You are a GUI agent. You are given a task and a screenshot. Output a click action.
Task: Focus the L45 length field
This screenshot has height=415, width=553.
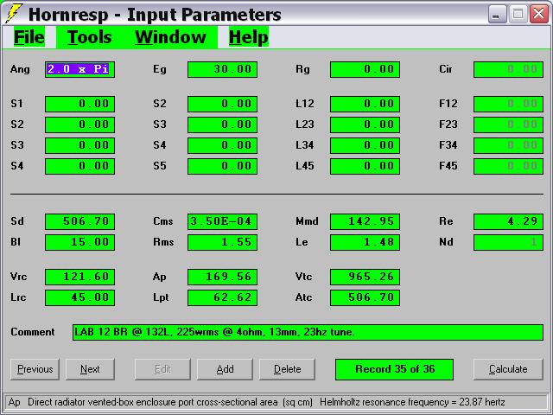pyautogui.click(x=365, y=166)
